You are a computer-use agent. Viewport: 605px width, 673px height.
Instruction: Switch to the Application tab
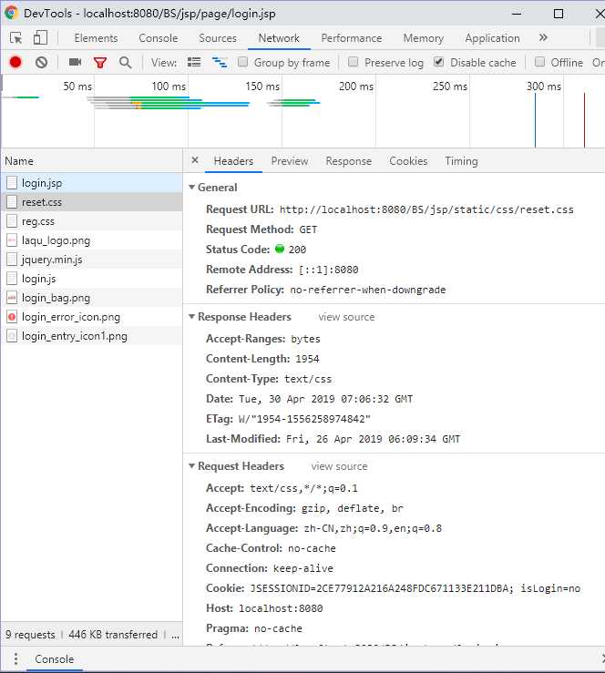pyautogui.click(x=493, y=38)
